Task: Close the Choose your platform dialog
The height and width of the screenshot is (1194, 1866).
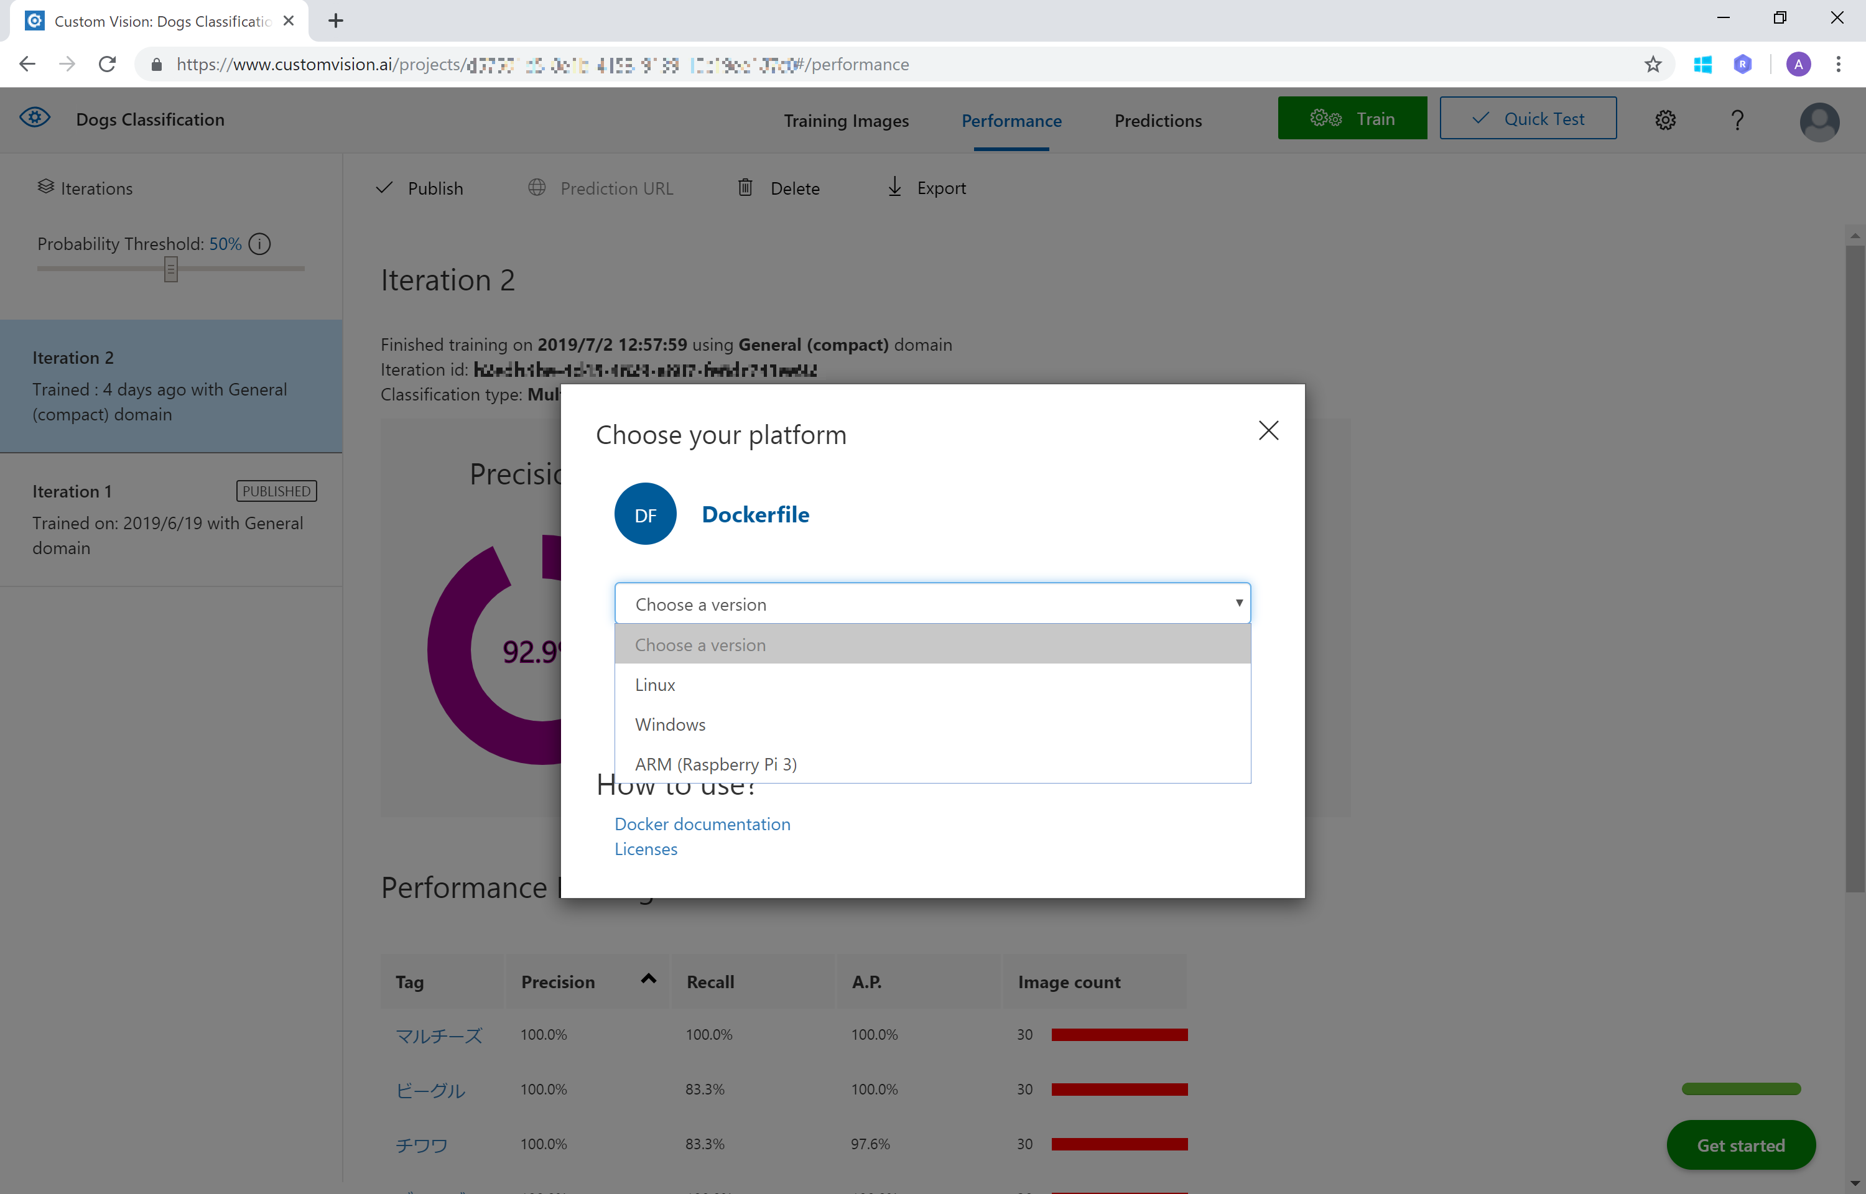Action: click(1268, 430)
